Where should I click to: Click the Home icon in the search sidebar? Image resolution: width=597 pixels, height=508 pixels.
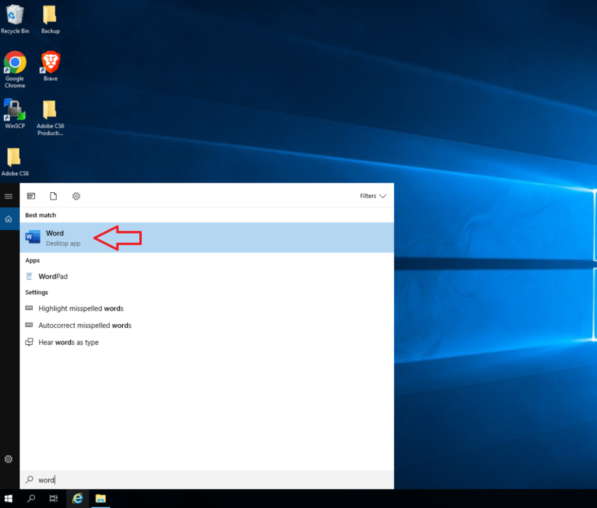(8, 219)
